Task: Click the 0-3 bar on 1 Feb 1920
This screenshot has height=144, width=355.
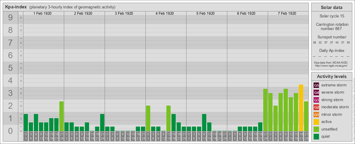Action: (x=26, y=122)
